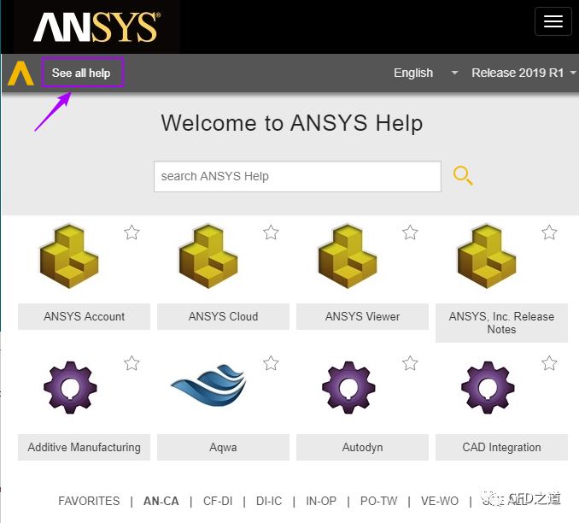The image size is (579, 523).
Task: Favorite ANSYS Viewer with its star
Action: [410, 232]
